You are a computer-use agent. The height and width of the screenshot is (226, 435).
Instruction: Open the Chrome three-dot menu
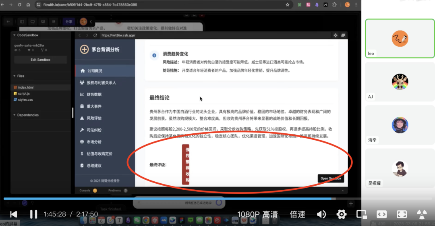pos(356,5)
